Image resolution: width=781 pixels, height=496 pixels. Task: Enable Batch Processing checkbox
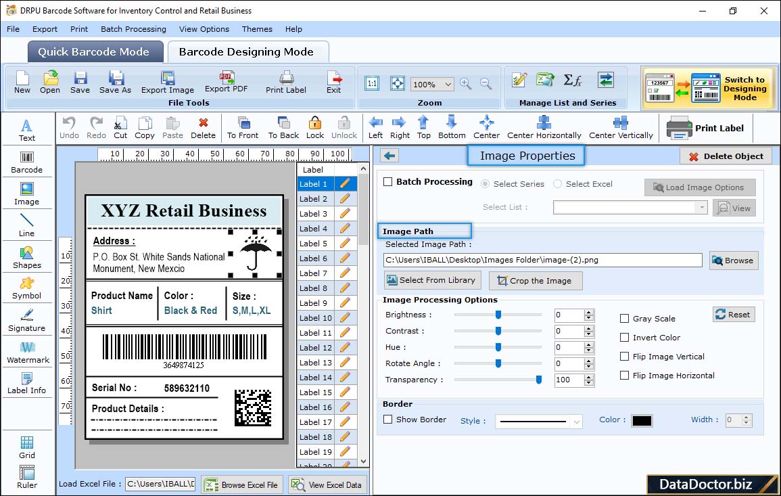point(388,182)
